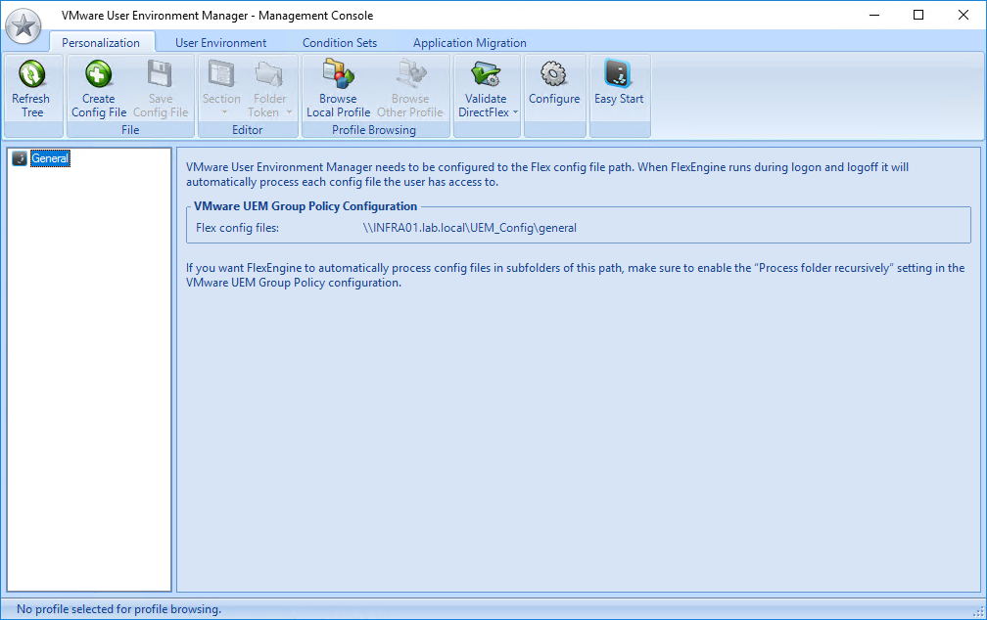This screenshot has width=987, height=620.
Task: Click the Flex config files path text
Action: 469,228
